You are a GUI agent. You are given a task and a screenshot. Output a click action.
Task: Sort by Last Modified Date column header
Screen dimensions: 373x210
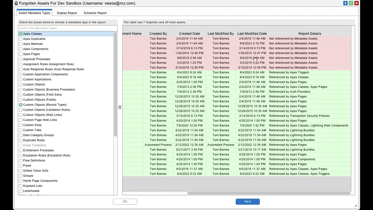pyautogui.click(x=252, y=34)
